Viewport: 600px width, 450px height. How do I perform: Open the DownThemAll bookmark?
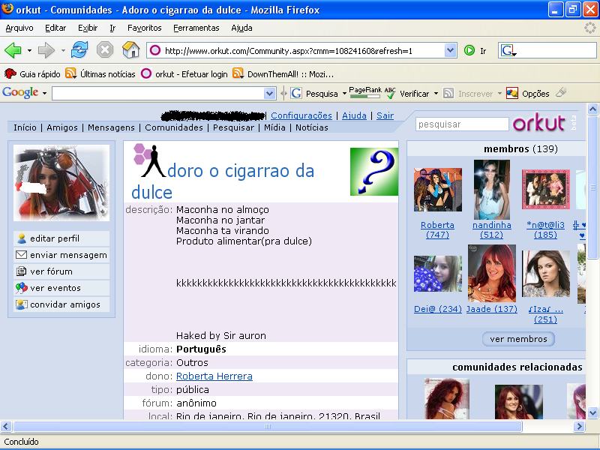[x=283, y=73]
